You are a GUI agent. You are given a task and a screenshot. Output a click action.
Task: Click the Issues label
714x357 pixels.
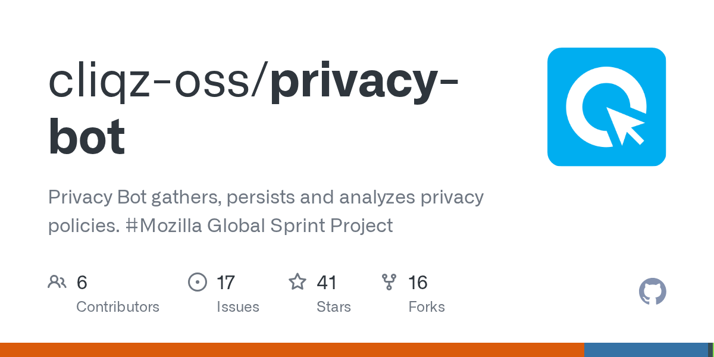click(x=238, y=307)
